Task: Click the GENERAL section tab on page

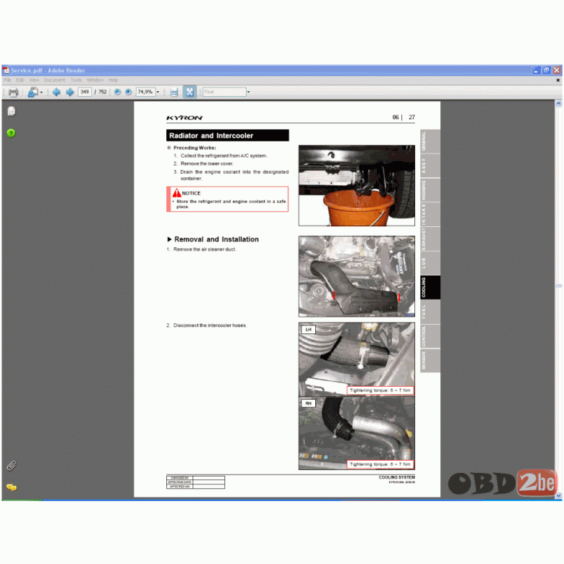Action: click(x=430, y=141)
